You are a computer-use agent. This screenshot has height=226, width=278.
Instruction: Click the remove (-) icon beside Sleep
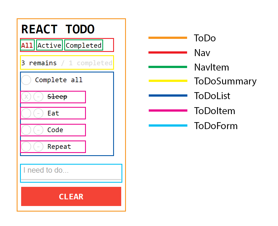point(38,97)
